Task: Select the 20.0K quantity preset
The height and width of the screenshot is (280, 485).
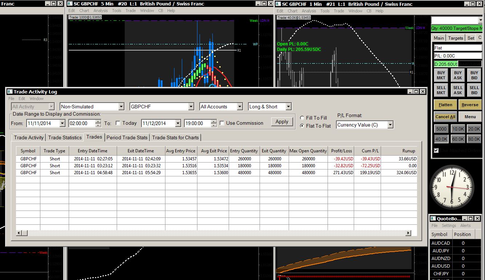Action: [474, 129]
